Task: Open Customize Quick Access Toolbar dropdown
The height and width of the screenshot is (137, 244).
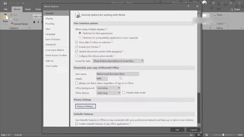Action: [x=23, y=3]
